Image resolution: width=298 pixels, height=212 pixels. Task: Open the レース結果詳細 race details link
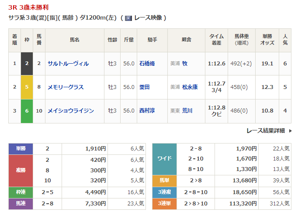click(265, 130)
